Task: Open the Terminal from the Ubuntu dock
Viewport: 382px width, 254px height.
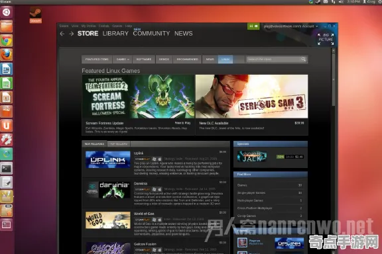Action: click(7, 168)
